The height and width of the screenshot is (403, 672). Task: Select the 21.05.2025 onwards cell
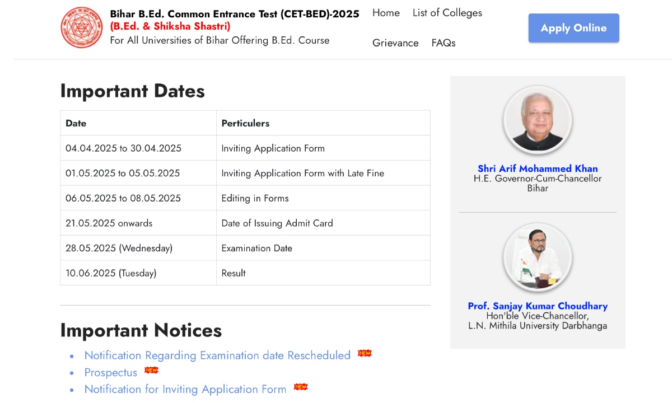coord(138,223)
